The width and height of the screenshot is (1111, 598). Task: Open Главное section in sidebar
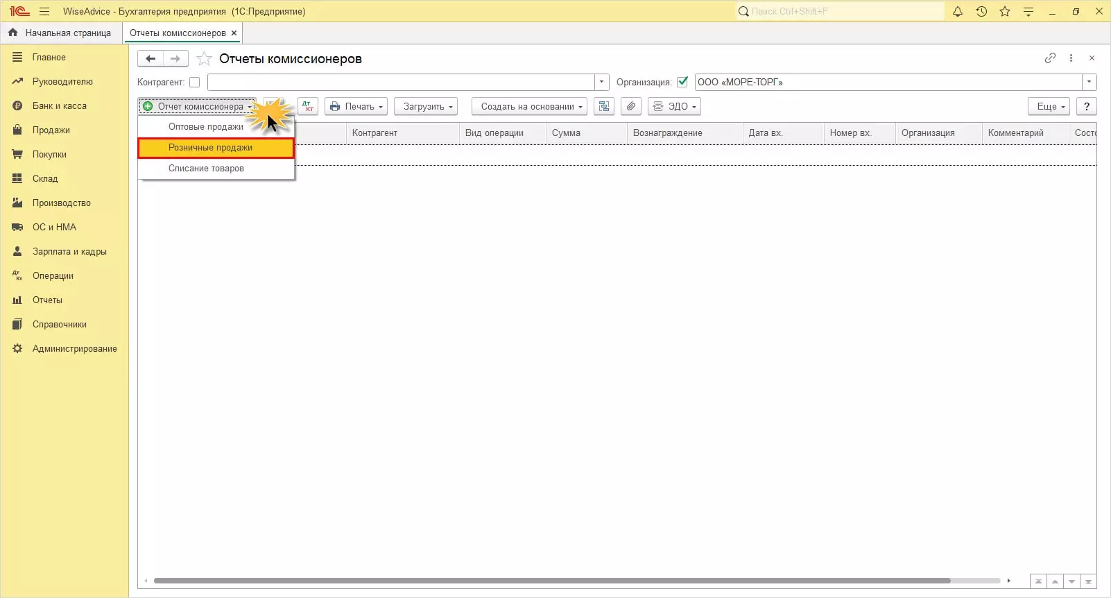(49, 58)
